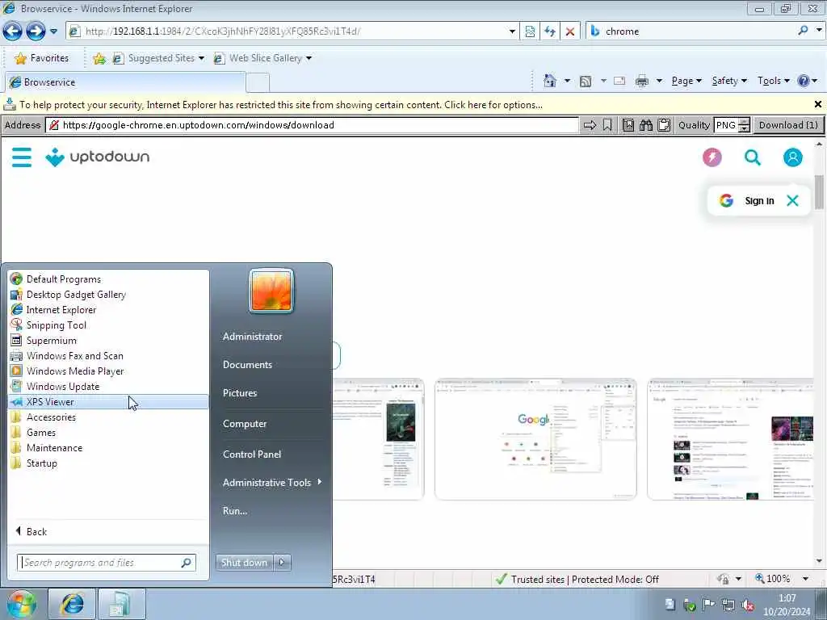This screenshot has width=827, height=620.
Task: Click the IE refresh icon
Action: pyautogui.click(x=549, y=31)
